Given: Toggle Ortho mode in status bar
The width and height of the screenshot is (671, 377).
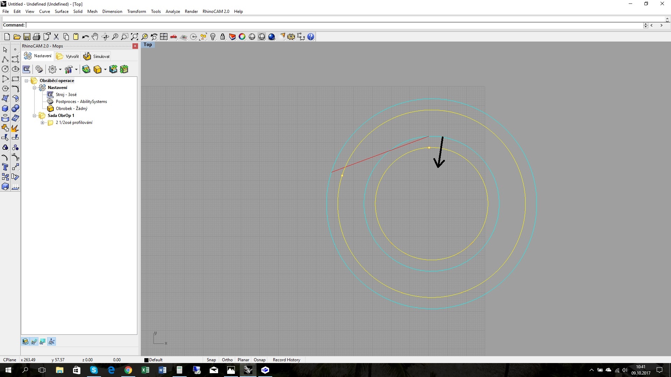Looking at the screenshot, I should 227,360.
